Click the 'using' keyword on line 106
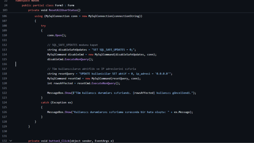Image resolution: width=254 pixels, height=143 pixels. [38, 16]
